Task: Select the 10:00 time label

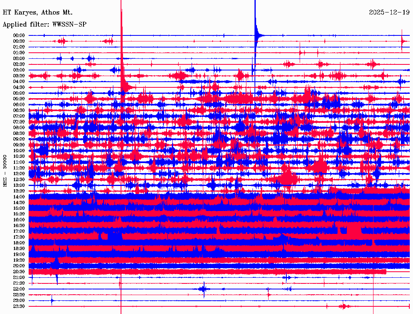Action: pyautogui.click(x=19, y=151)
